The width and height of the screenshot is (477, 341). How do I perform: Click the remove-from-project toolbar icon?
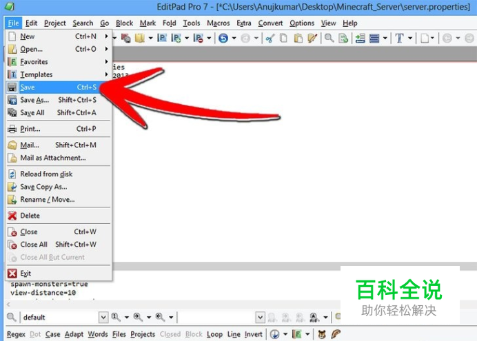[x=199, y=38]
